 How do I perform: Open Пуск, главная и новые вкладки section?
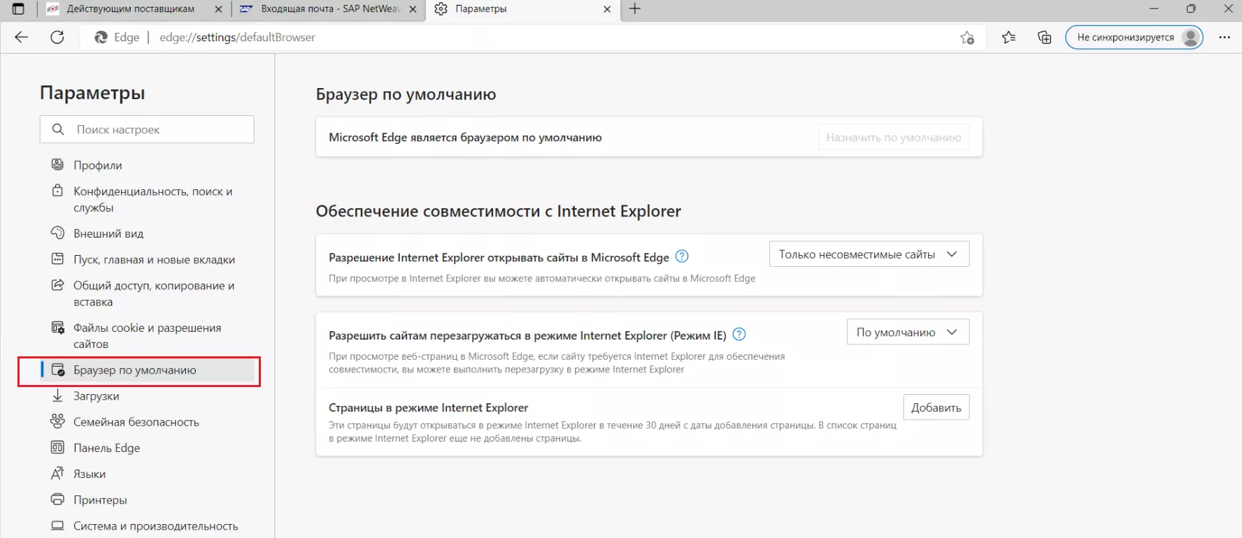click(x=147, y=259)
